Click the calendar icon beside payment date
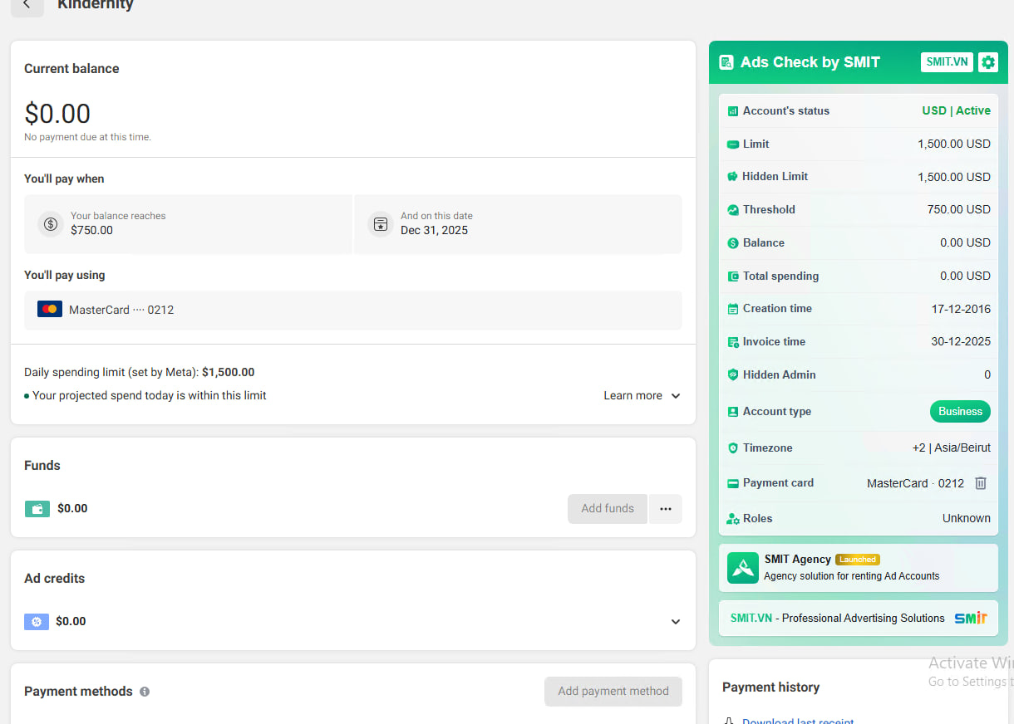This screenshot has height=724, width=1014. (381, 224)
